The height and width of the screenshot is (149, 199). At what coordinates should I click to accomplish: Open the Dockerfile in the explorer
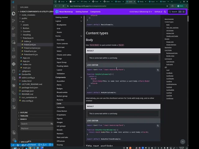tap(26, 74)
